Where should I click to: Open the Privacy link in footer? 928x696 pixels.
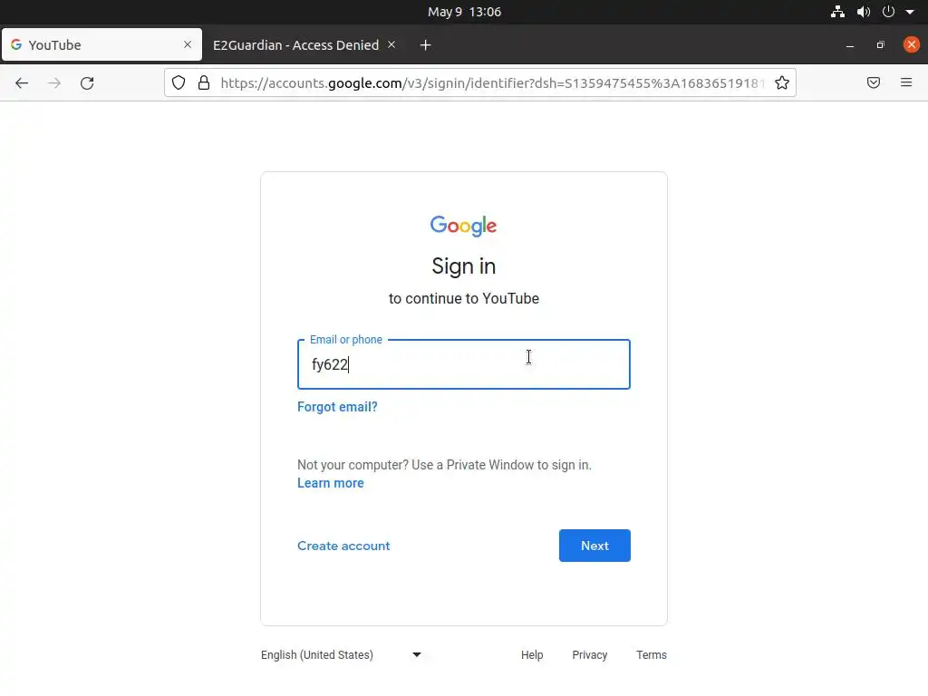pos(589,654)
